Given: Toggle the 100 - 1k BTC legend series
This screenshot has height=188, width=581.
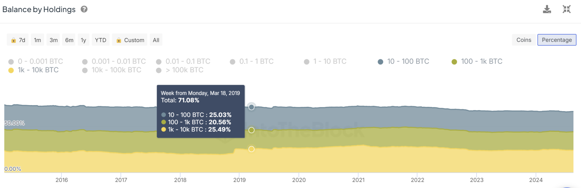Looking at the screenshot, I should click(x=477, y=61).
